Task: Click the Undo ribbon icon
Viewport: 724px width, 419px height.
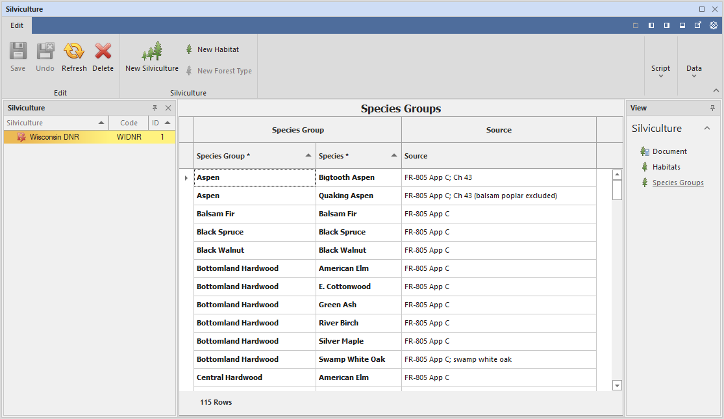Action: coord(45,51)
